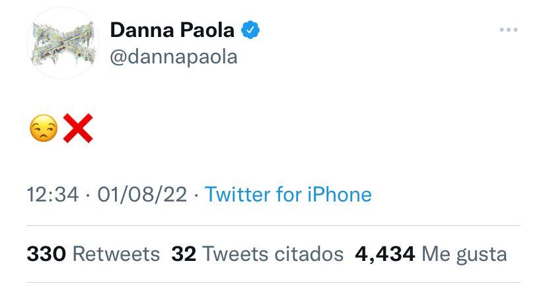Click the 01/08/22 date
This screenshot has height=288, width=547.
pyautogui.click(x=142, y=194)
